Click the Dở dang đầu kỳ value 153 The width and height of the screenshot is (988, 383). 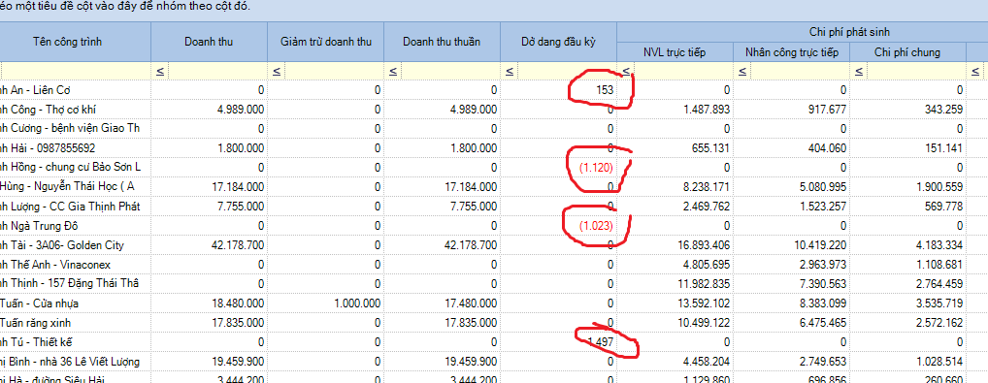coord(605,90)
